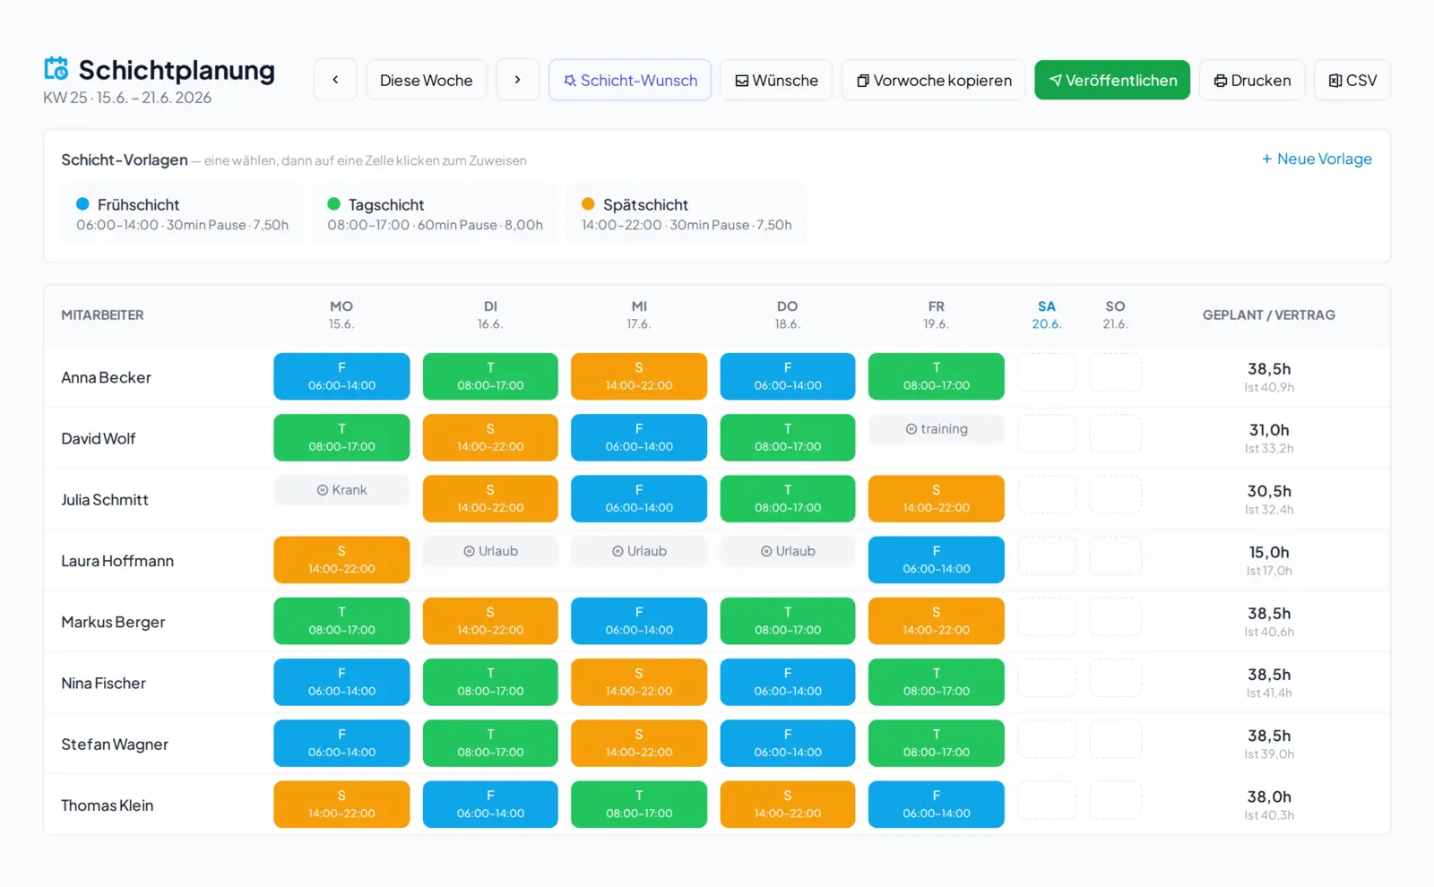The image size is (1434, 887).
Task: Click the Mitarbeiter column header
Action: [x=102, y=315]
